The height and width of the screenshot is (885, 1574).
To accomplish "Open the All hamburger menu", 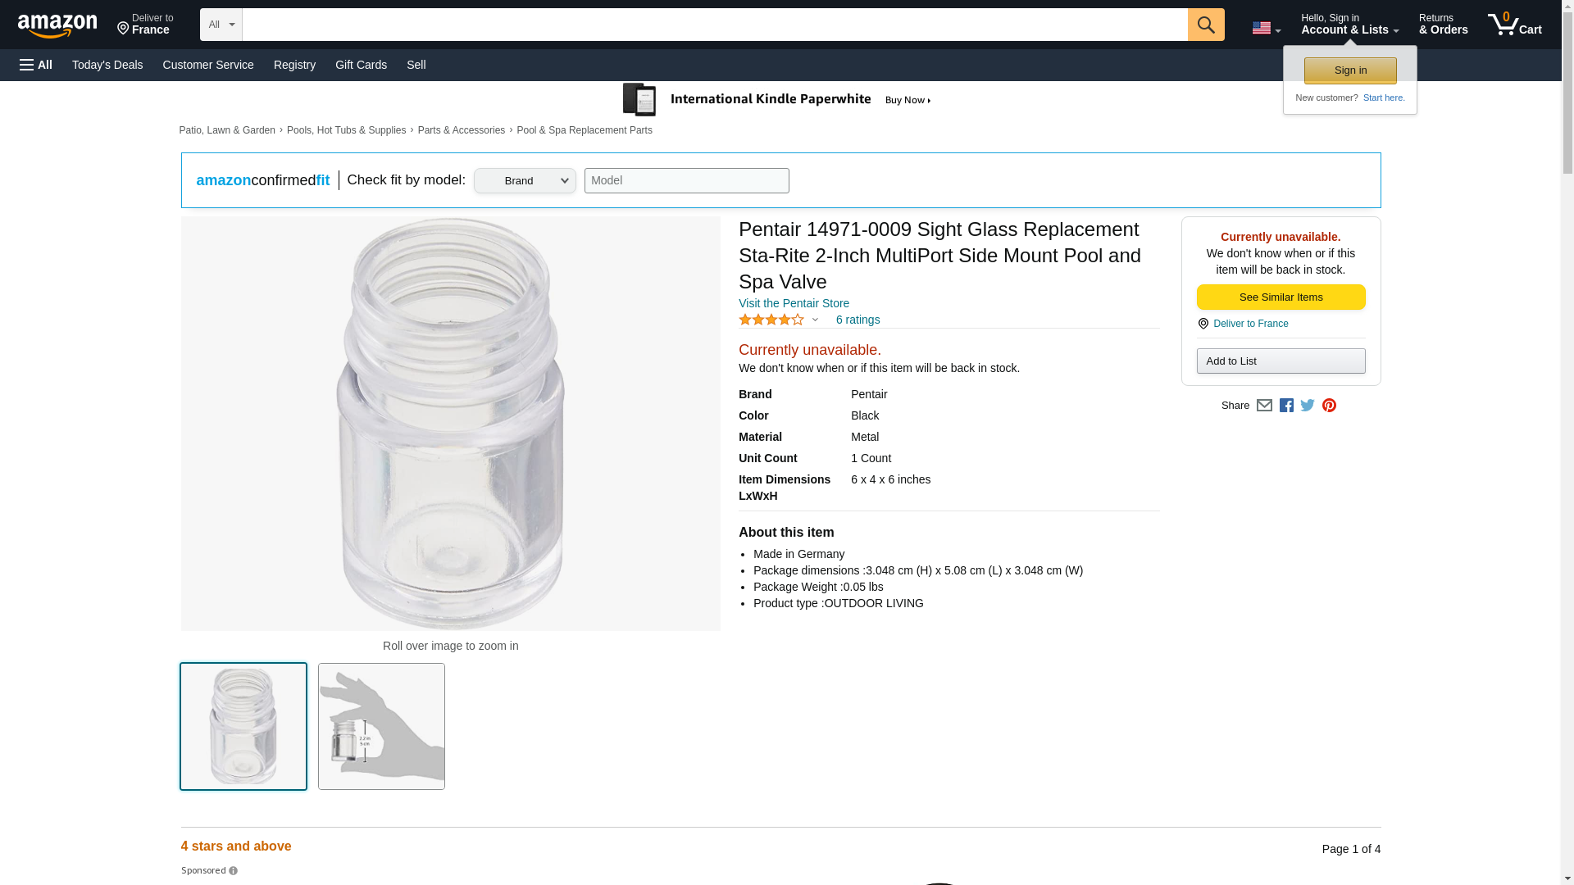I will pos(36,65).
